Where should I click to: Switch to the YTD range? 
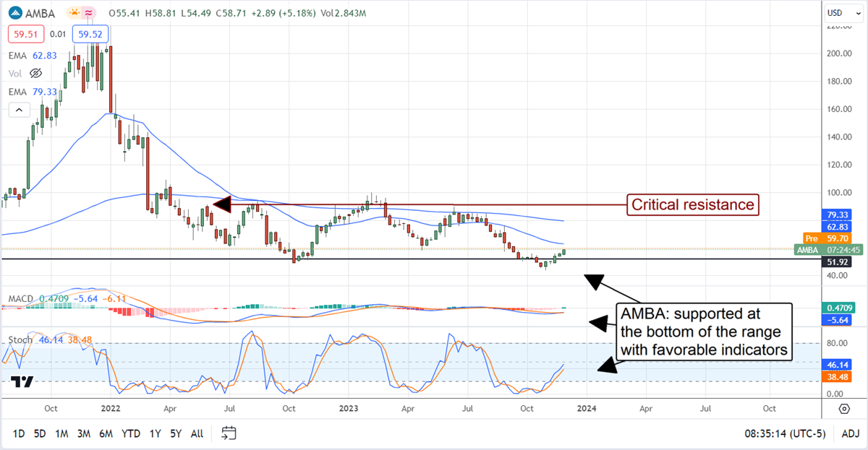[131, 433]
